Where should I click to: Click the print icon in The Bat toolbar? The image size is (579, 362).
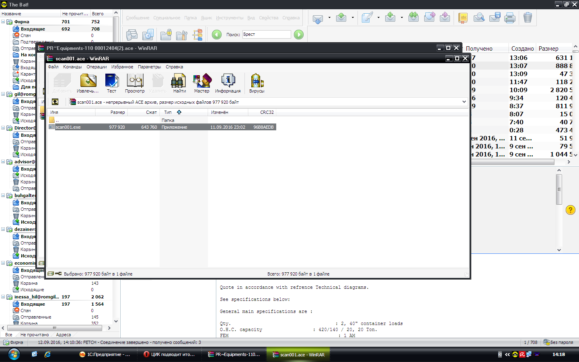[510, 18]
